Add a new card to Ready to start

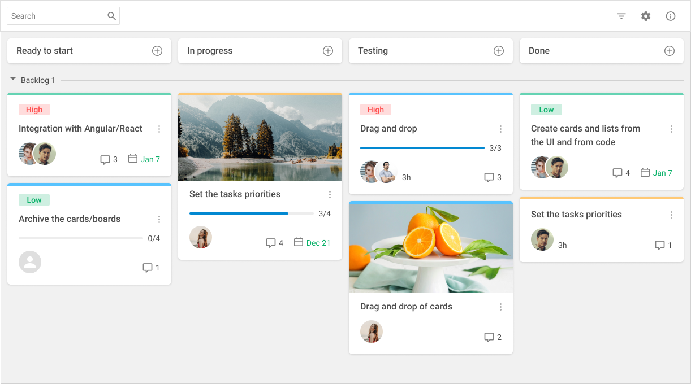[157, 50]
